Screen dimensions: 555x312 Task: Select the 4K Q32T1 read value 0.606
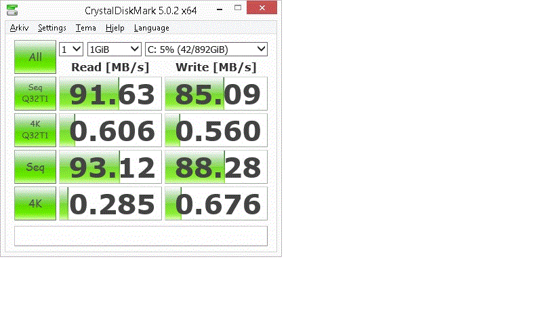[110, 130]
